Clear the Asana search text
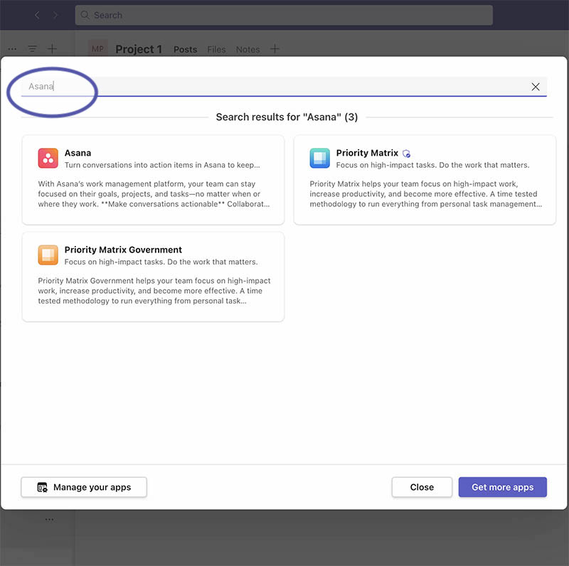The width and height of the screenshot is (569, 566). pos(536,87)
